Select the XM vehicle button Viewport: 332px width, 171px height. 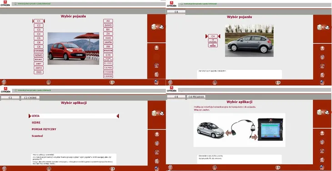tap(108, 46)
